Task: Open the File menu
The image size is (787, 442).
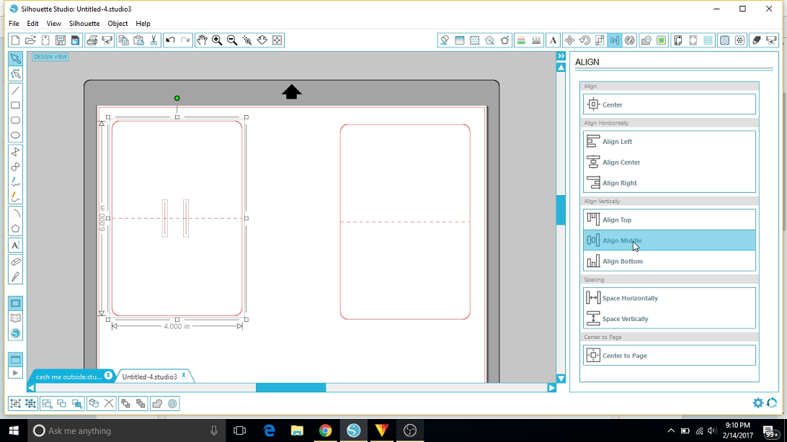Action: click(x=14, y=24)
